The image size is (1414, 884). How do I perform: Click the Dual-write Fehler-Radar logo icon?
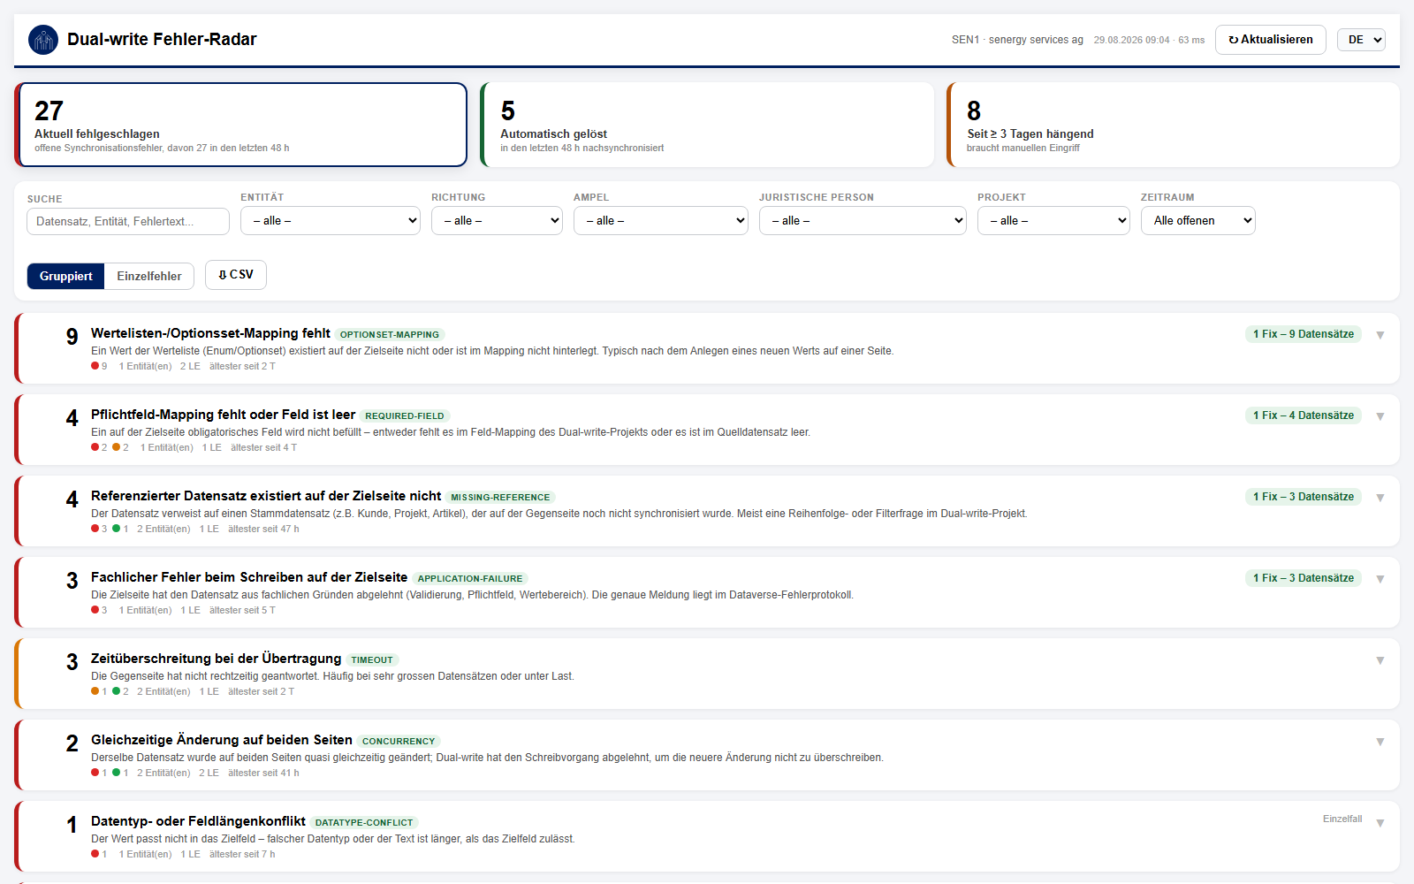[43, 40]
